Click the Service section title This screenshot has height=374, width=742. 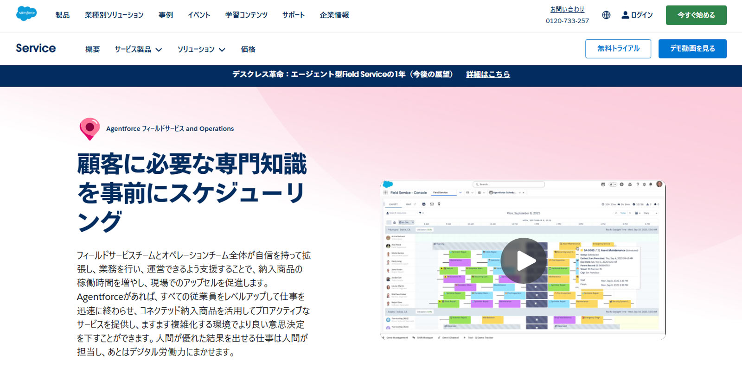coord(36,48)
